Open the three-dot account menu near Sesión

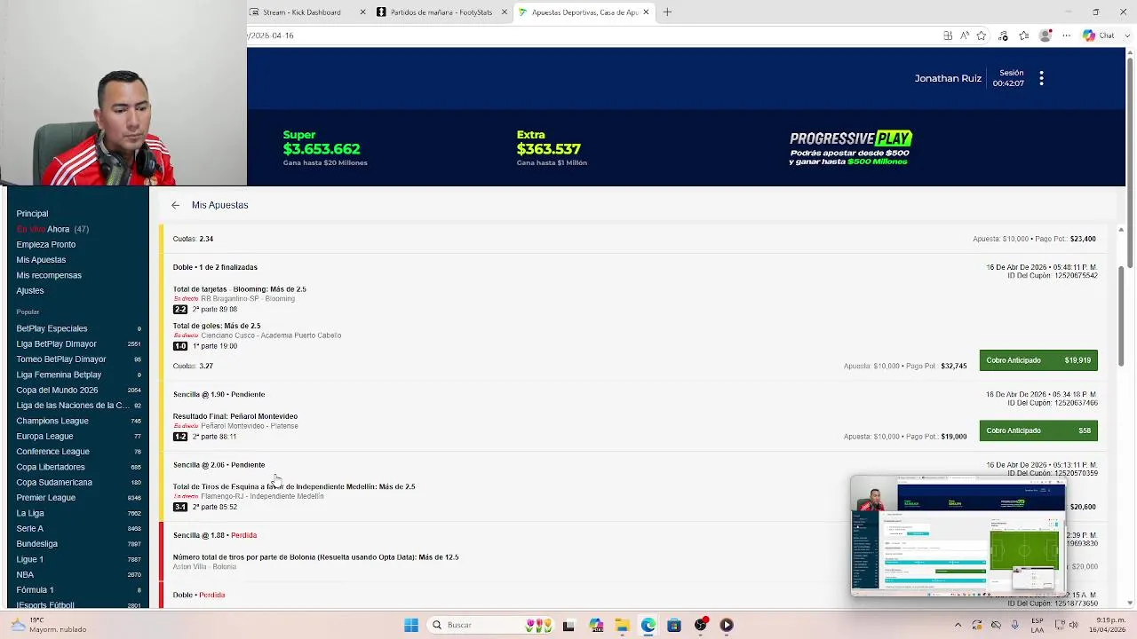1041,78
